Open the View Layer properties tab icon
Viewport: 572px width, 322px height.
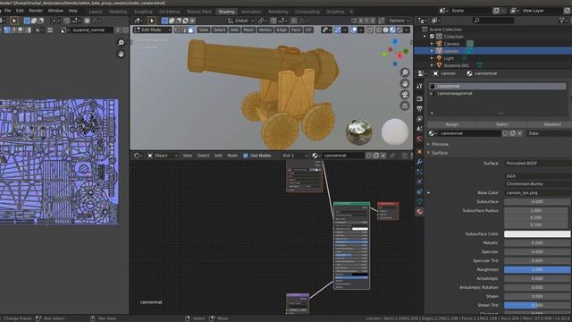pos(419,119)
